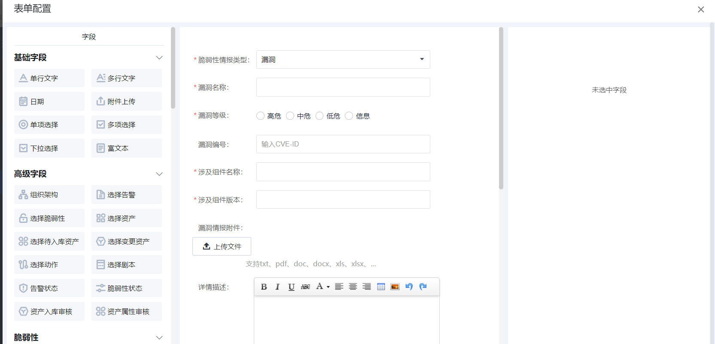Open the font color picker arrow
715x344 pixels.
pos(328,287)
